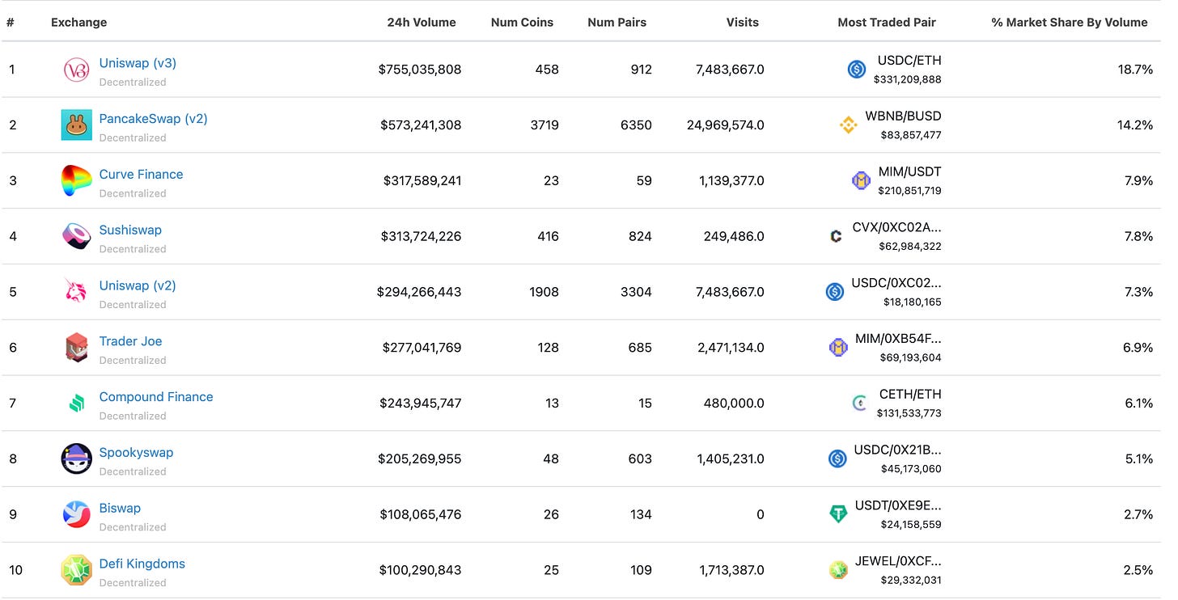Click the USDT/0XE9E... pair text
1178x600 pixels.
[x=897, y=505]
